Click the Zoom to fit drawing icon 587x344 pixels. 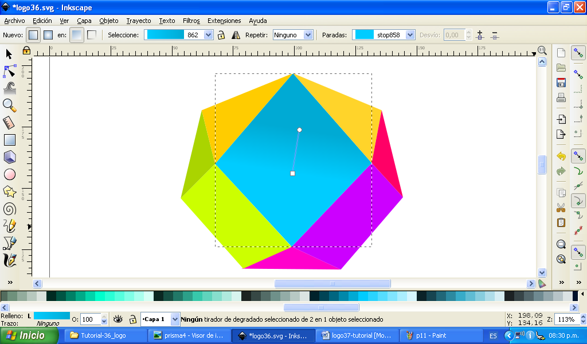[x=561, y=259]
